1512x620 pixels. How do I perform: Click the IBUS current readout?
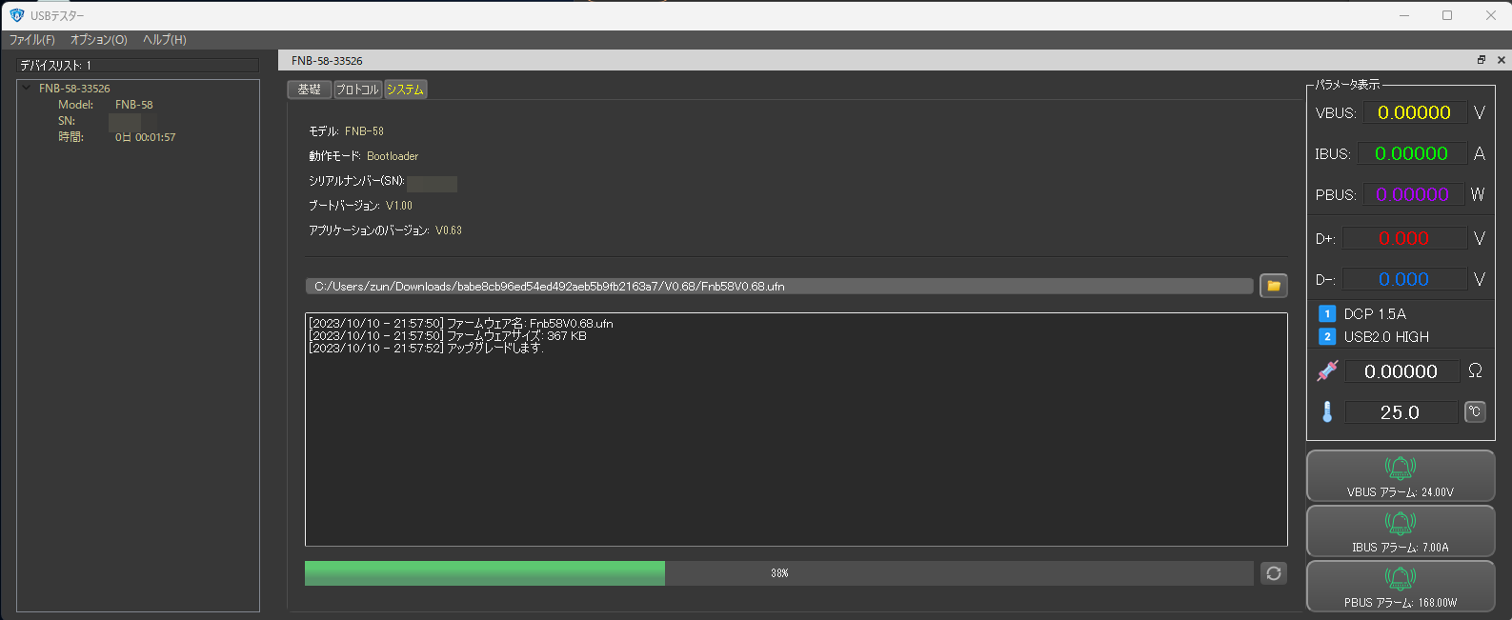pos(1412,153)
